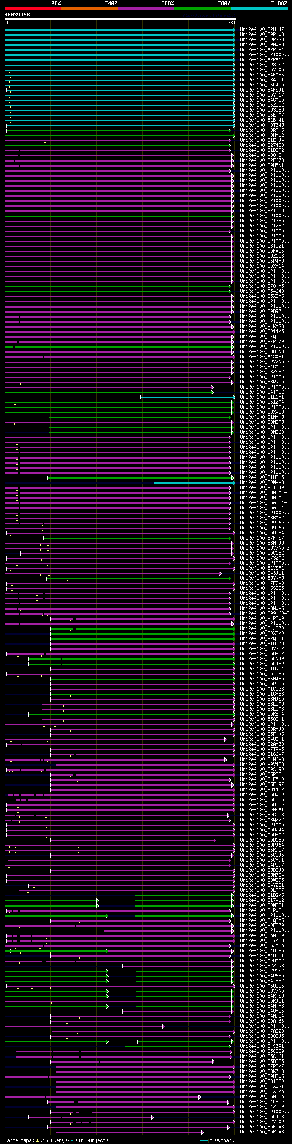Select the UniRef100_Q99L60-2 label
The height and width of the screenshot is (1144, 292).
(x=265, y=614)
